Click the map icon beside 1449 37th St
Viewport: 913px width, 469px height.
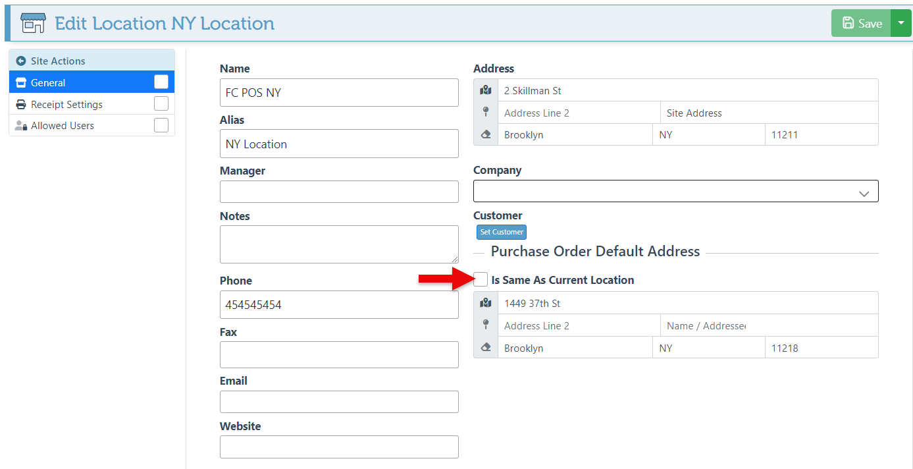486,303
